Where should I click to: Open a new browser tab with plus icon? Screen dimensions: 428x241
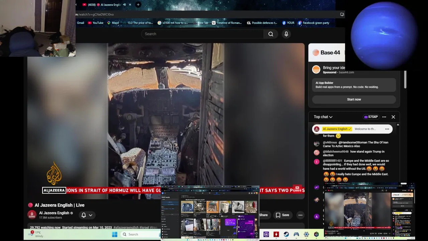138,5
